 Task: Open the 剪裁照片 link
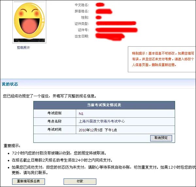24,48
